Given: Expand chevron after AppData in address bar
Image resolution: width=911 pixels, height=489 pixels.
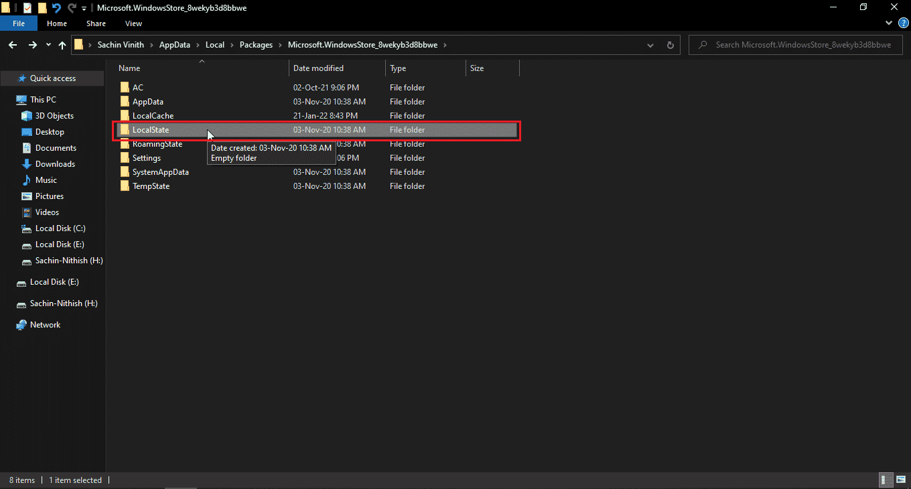Looking at the screenshot, I should click(x=198, y=45).
